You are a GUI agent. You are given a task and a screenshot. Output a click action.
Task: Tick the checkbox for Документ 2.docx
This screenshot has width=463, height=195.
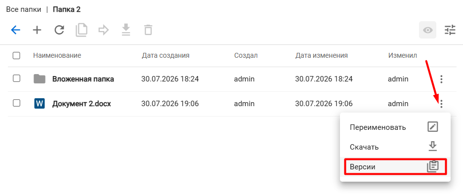point(16,103)
